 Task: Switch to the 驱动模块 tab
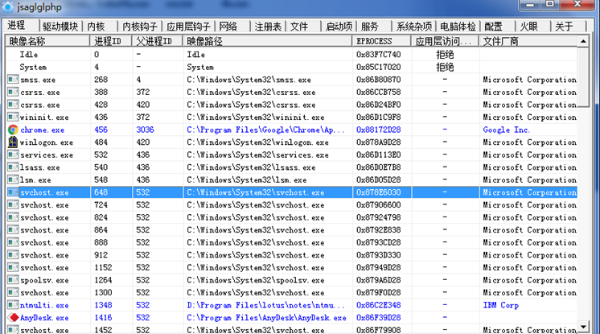coord(60,27)
